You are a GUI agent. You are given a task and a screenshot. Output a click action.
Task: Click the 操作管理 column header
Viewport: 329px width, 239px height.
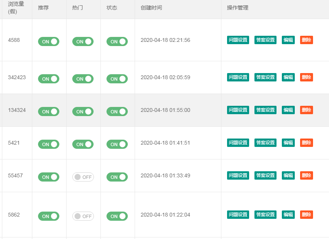238,8
